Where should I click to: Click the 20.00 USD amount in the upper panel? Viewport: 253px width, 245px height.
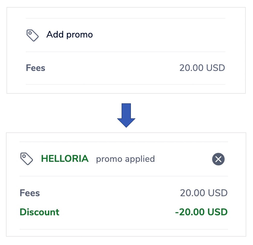click(x=202, y=68)
